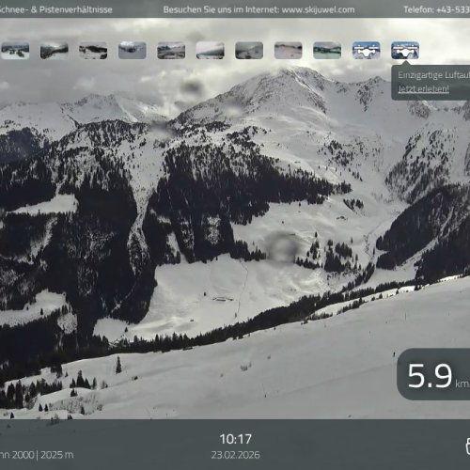Select the last webcam thumbnail with tooltip arrow
470x470 pixels.
point(405,51)
